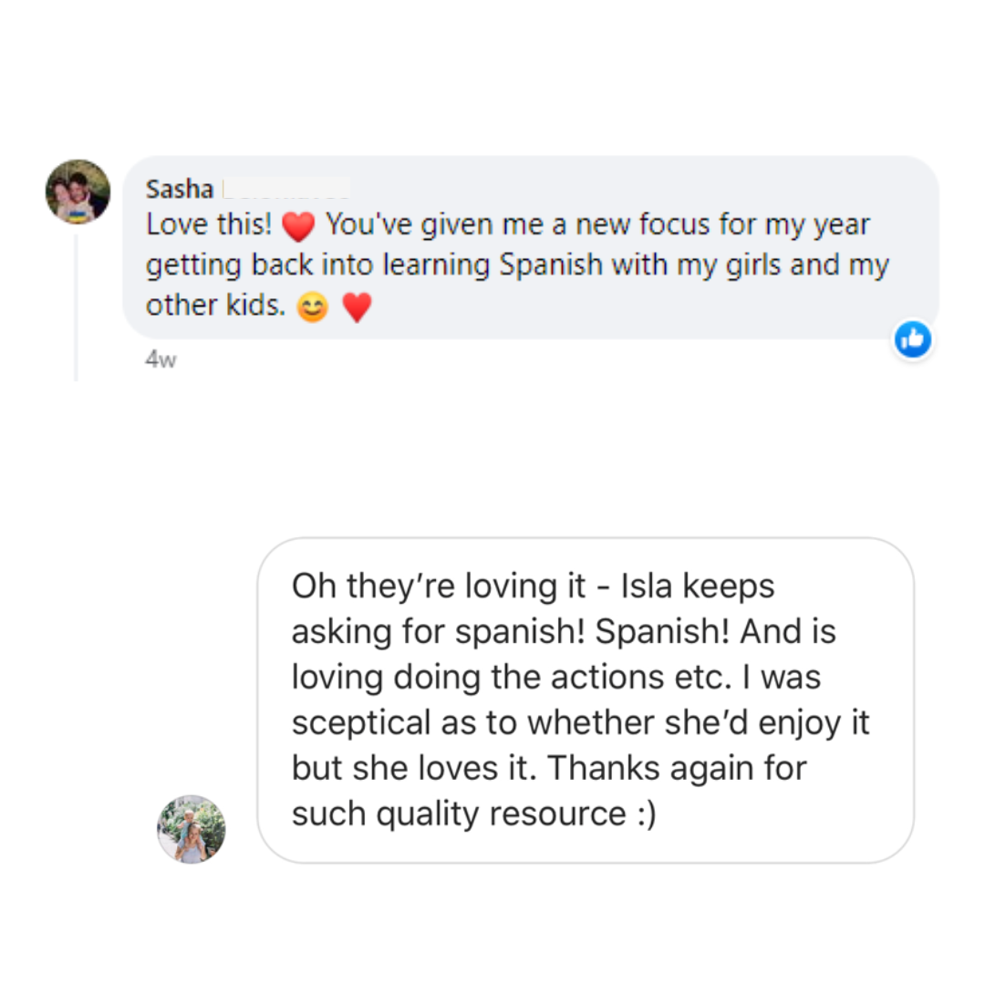This screenshot has height=985, width=985.
Task: Click the "4w" comment timestamp
Action: tap(161, 360)
